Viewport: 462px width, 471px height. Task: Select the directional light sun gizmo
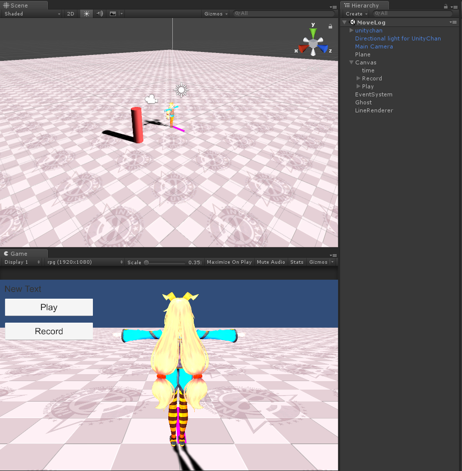[181, 89]
